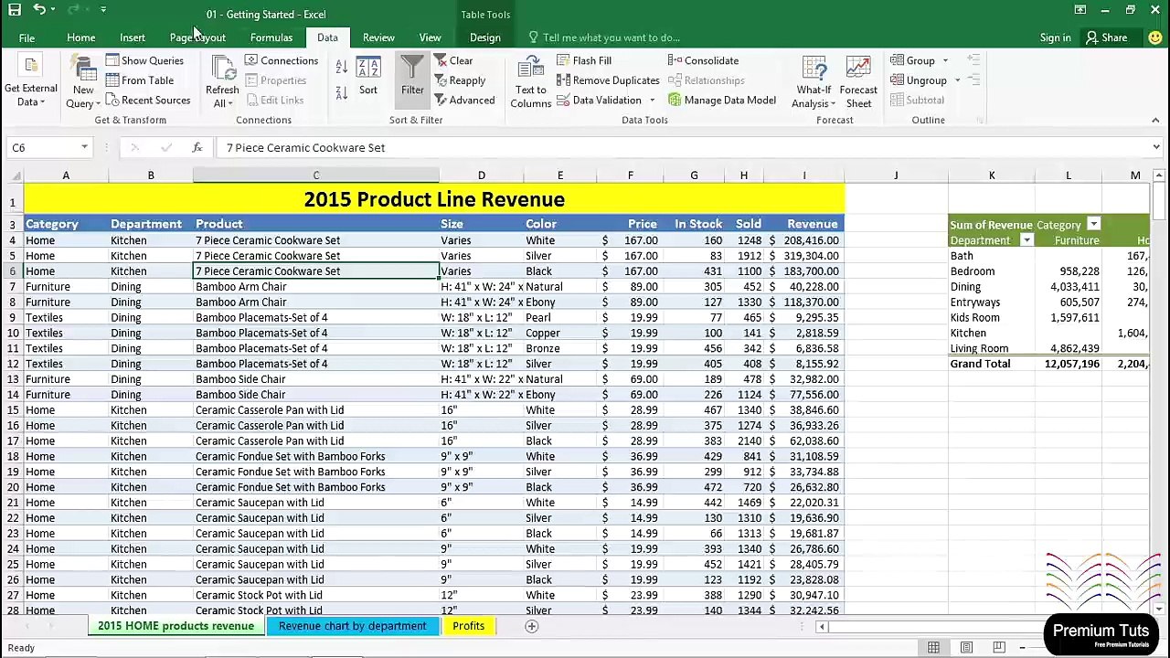Viewport: 1170px width, 658px height.
Task: Click Text to Columns
Action: click(x=531, y=81)
